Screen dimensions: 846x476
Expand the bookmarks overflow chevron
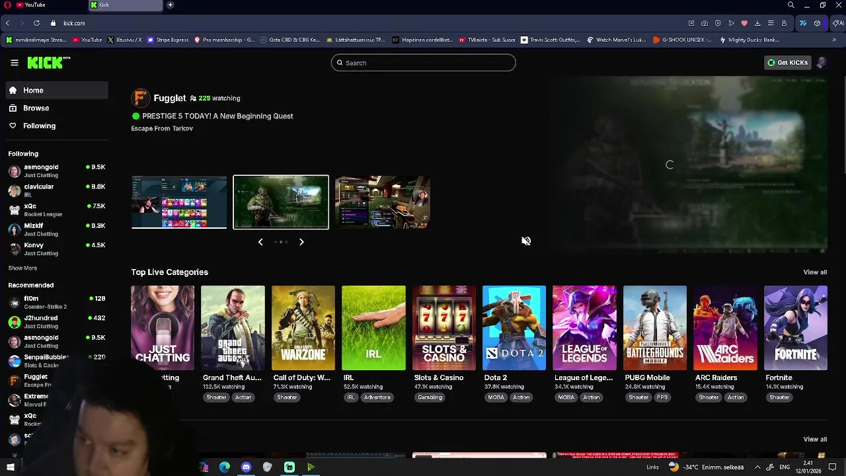coord(834,40)
